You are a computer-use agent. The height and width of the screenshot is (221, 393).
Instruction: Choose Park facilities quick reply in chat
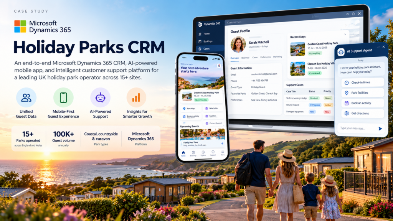tap(362, 93)
